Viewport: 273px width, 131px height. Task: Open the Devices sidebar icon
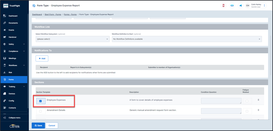tap(5, 94)
